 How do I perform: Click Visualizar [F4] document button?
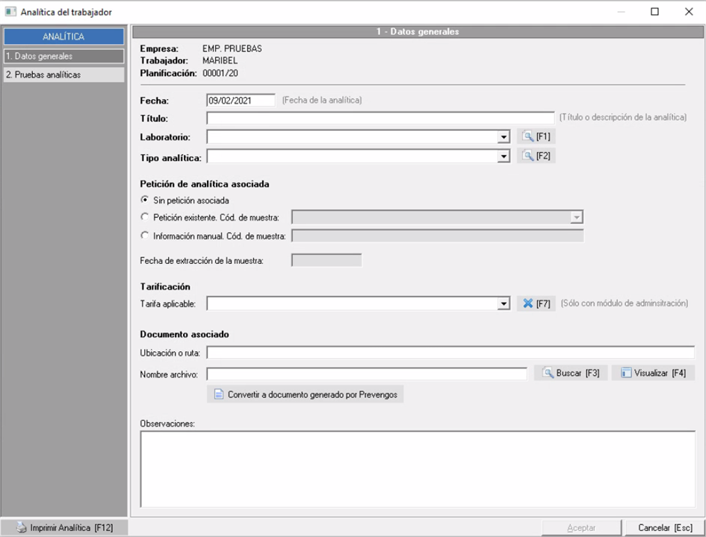coord(653,373)
